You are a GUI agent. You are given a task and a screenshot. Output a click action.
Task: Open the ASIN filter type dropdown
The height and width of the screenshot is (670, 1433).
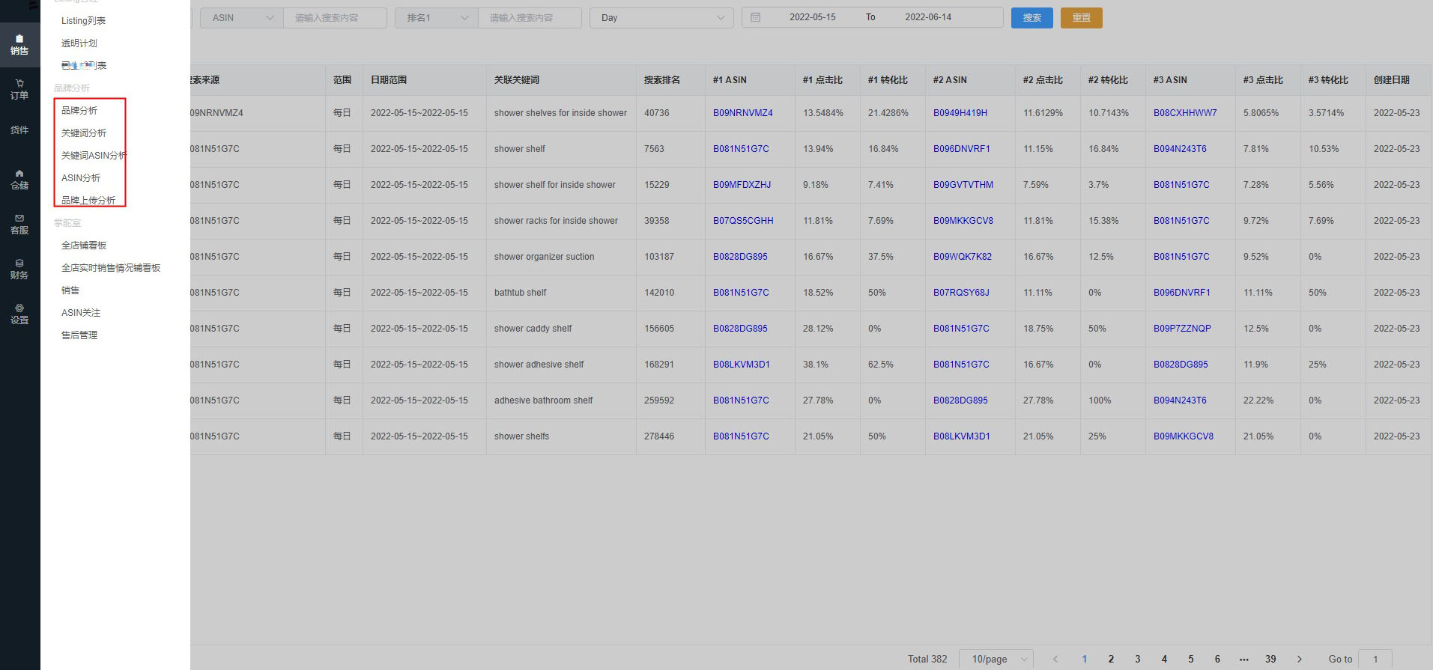(x=242, y=18)
